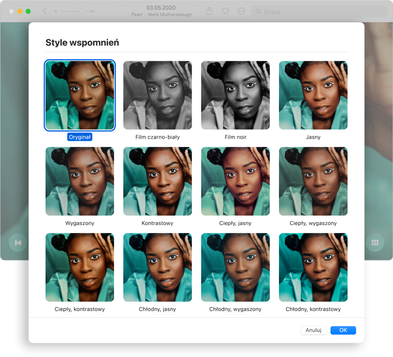Click the grid view icon
This screenshot has width=393, height=357.
click(x=374, y=243)
